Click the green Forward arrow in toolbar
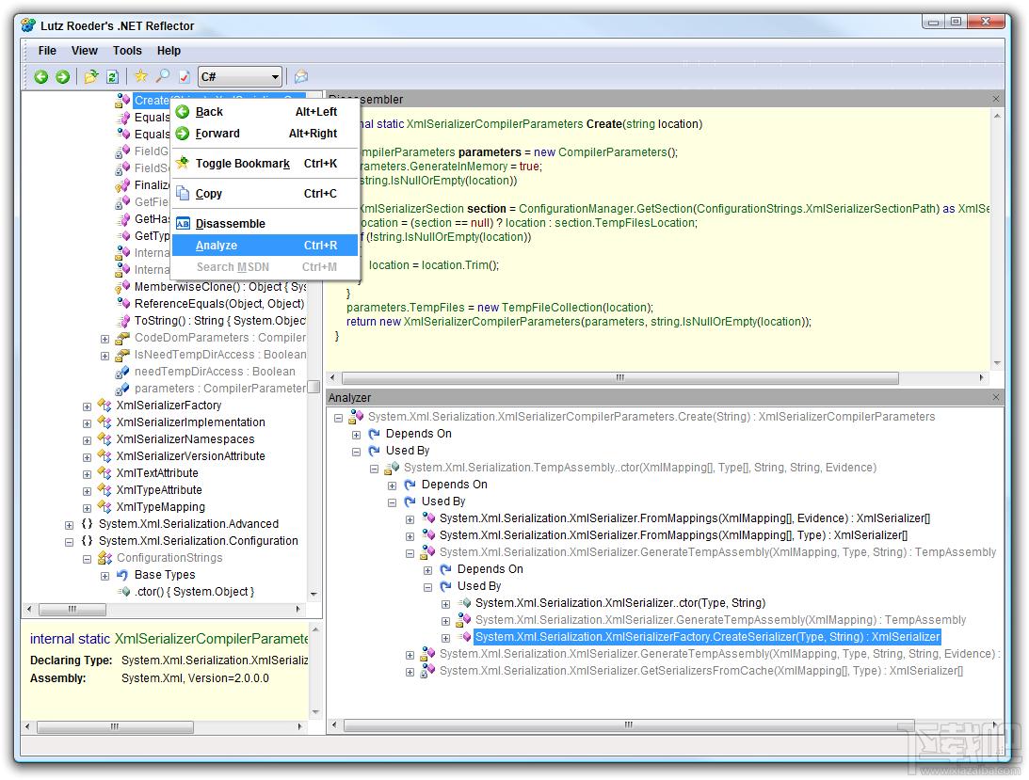The height and width of the screenshot is (780, 1029). click(x=62, y=77)
